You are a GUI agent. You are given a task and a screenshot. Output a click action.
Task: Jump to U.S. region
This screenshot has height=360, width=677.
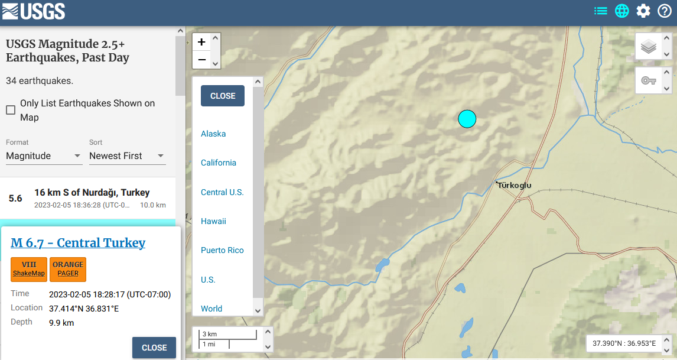click(x=208, y=280)
